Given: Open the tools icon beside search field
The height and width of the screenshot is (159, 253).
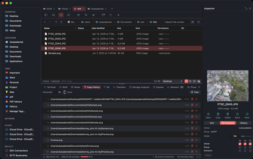Looking at the screenshot, I should 193,22.
